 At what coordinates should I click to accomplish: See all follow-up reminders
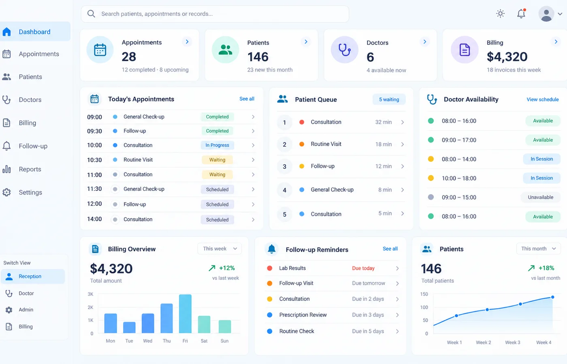(390, 249)
